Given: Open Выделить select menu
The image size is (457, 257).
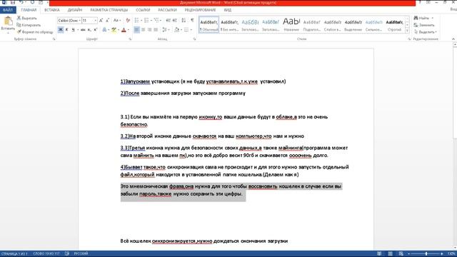Looking at the screenshot, I should tap(426, 31).
